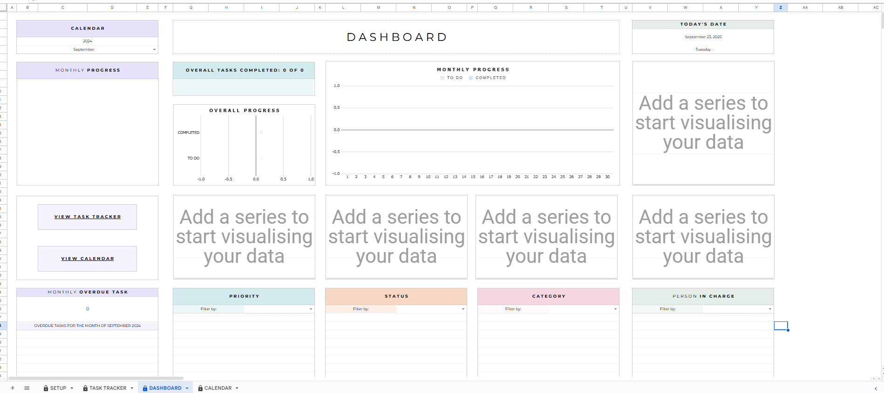Switch to the SETUP sheet tab
This screenshot has height=393, width=884.
58,388
